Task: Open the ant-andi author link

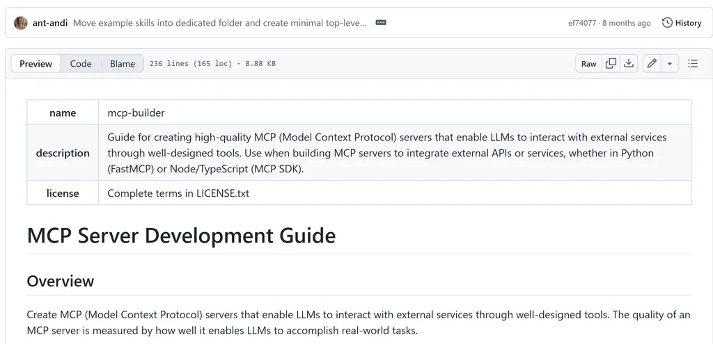Action: (x=50, y=23)
